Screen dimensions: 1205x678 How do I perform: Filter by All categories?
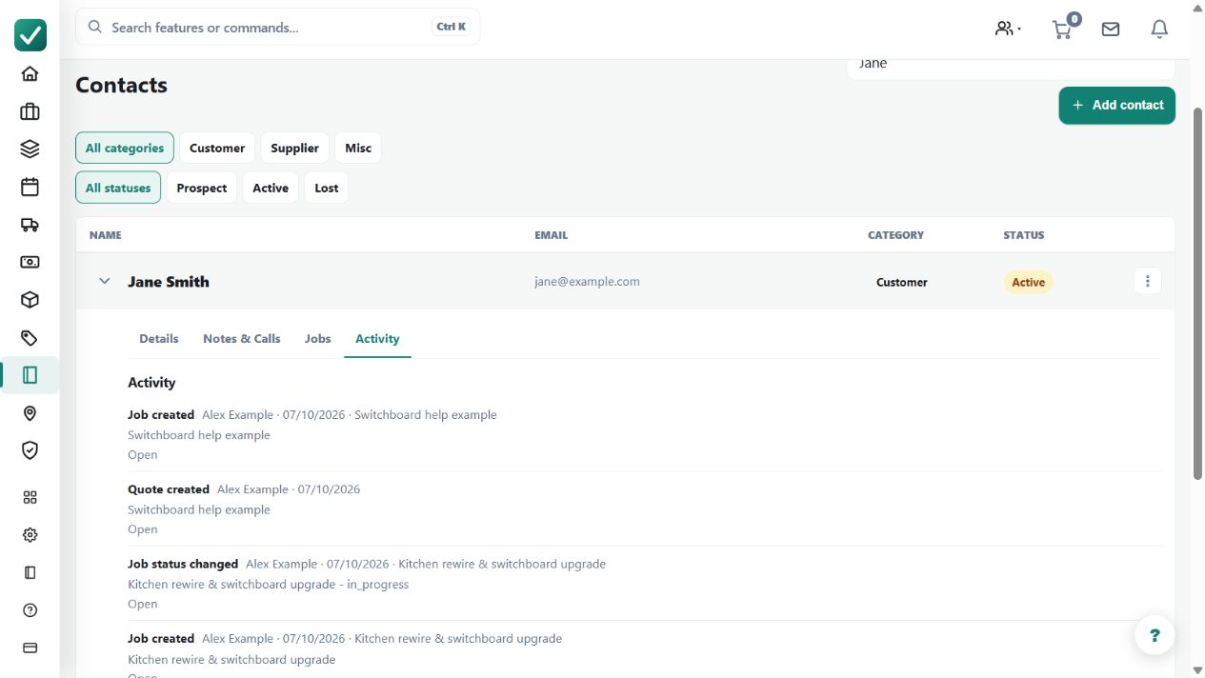click(125, 148)
